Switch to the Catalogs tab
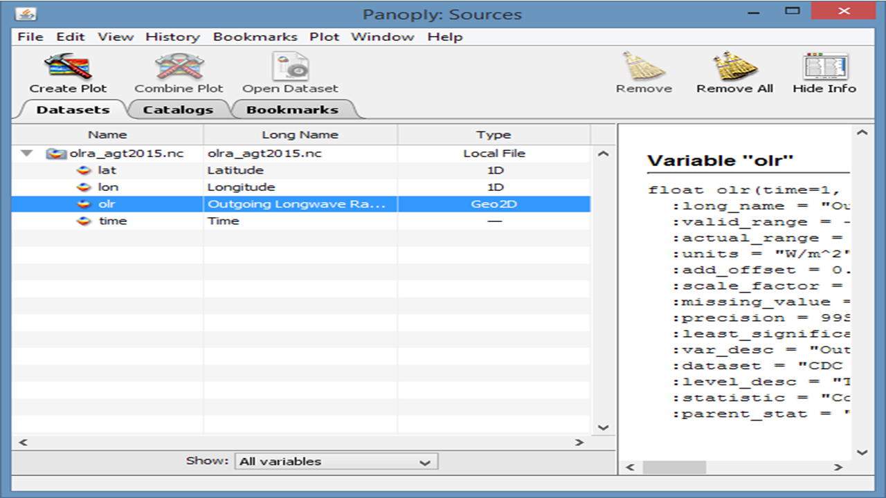This screenshot has width=886, height=498. [178, 109]
